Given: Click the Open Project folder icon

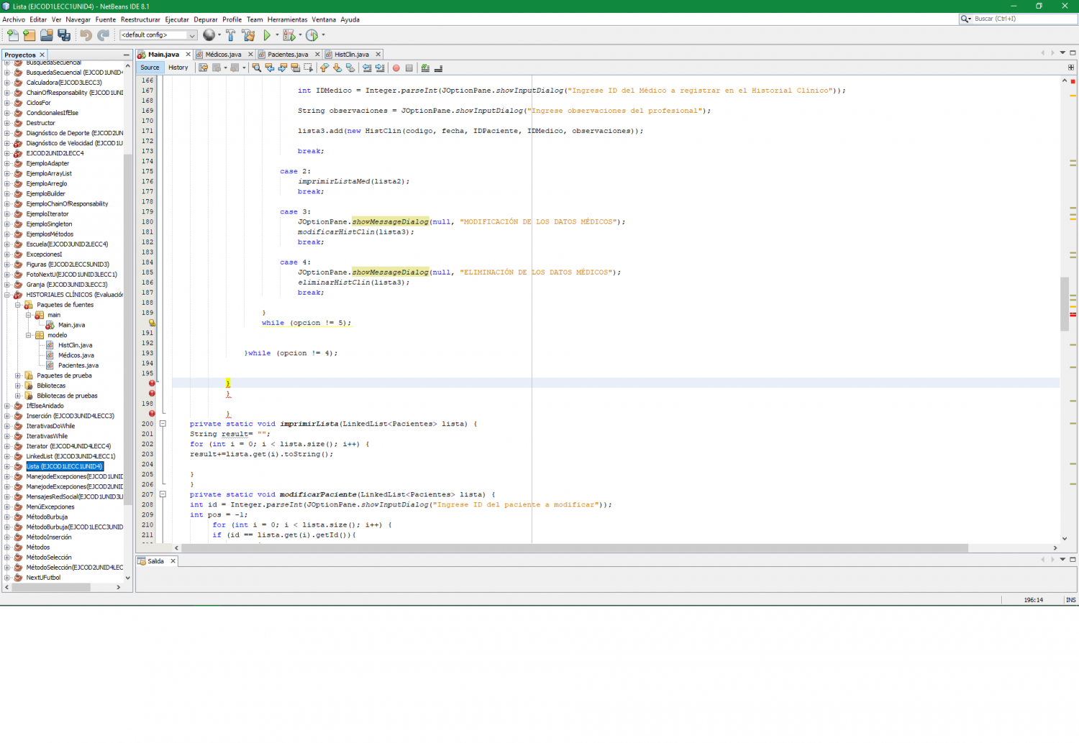Looking at the screenshot, I should coord(47,34).
